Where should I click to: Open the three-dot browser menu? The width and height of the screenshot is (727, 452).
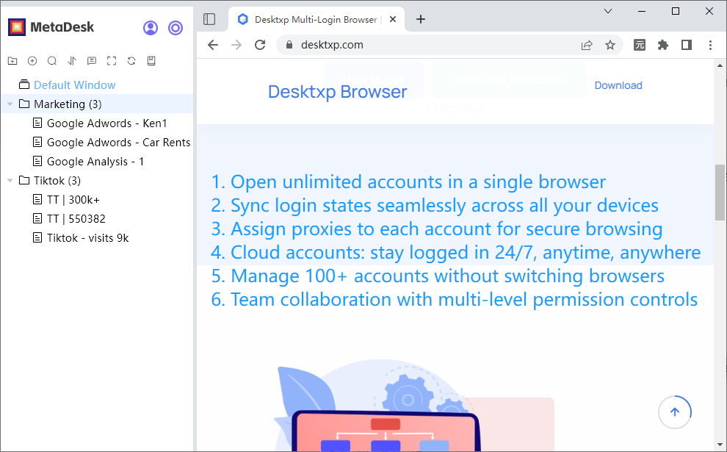point(710,45)
